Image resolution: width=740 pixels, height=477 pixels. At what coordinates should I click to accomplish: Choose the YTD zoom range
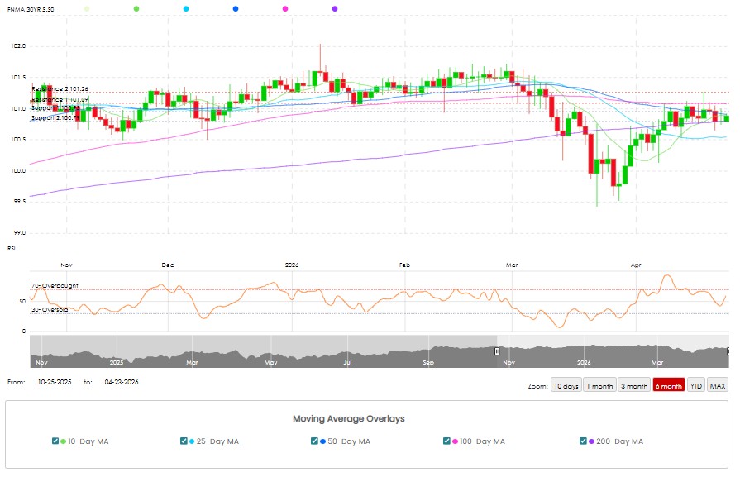click(x=695, y=386)
